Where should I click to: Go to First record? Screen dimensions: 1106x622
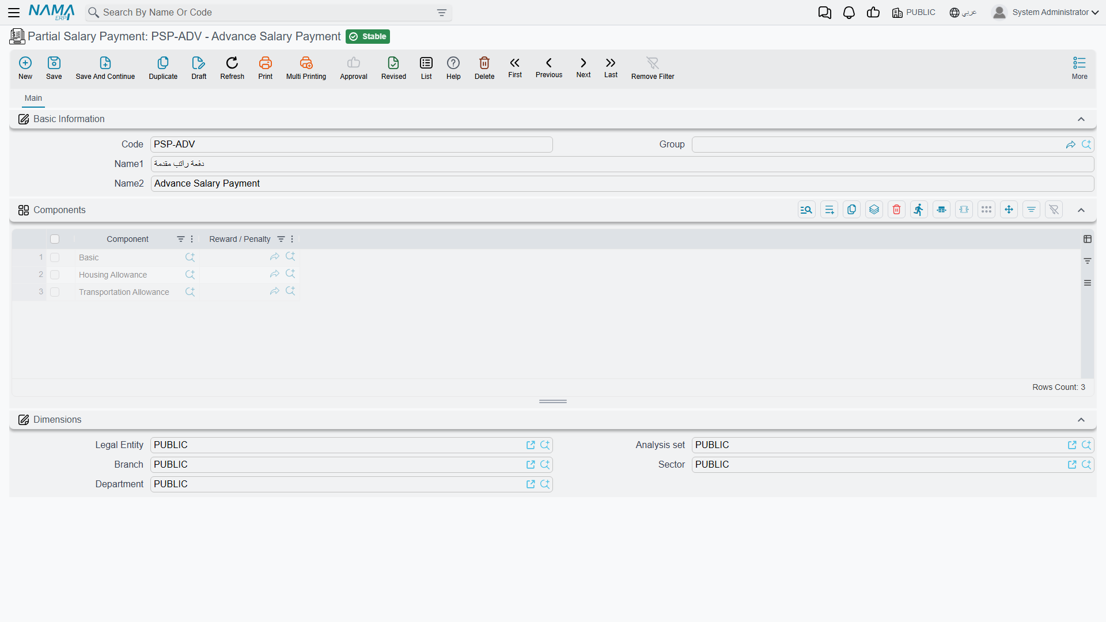pyautogui.click(x=515, y=67)
